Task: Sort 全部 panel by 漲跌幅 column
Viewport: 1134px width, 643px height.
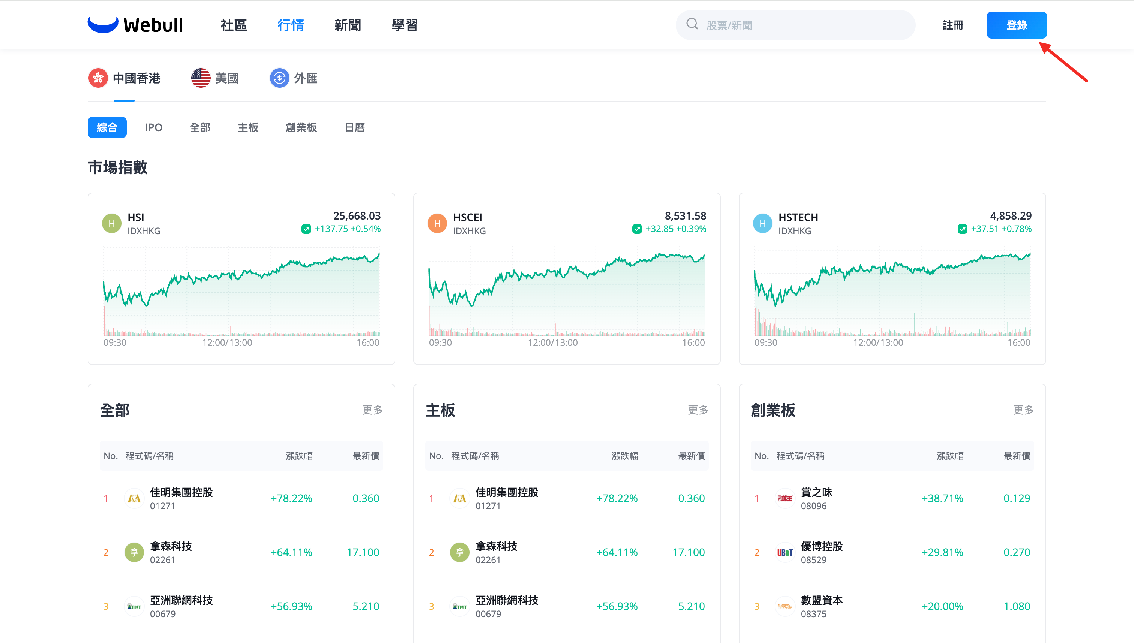Action: coord(299,456)
